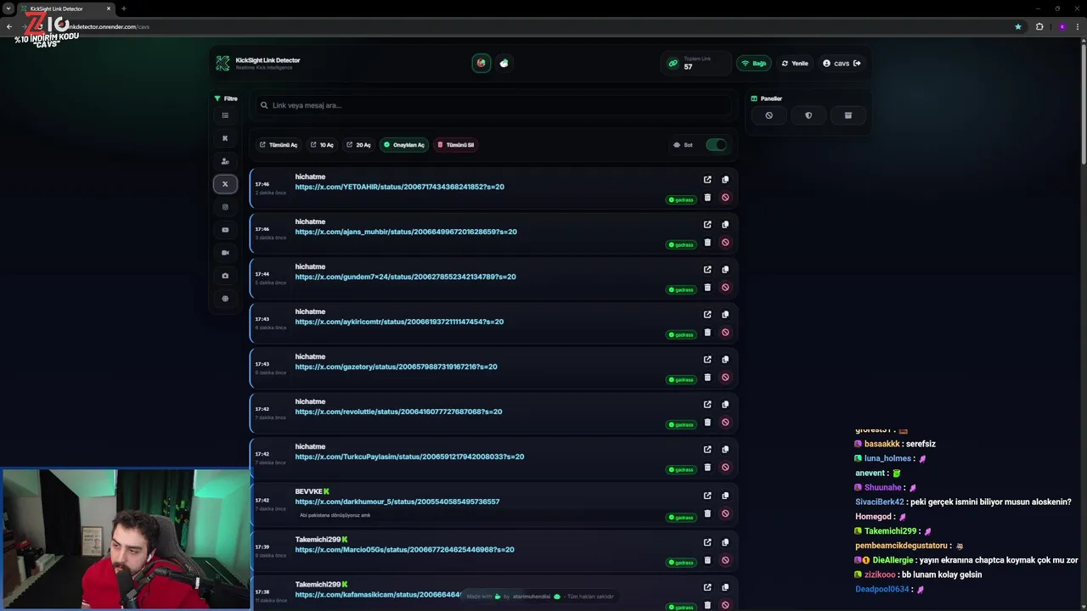This screenshot has width=1087, height=611.
Task: Select the YouTube filter icon
Action: (225, 230)
